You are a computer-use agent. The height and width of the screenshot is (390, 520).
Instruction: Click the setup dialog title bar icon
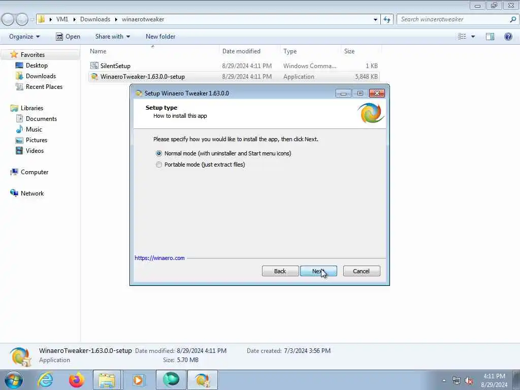click(139, 93)
